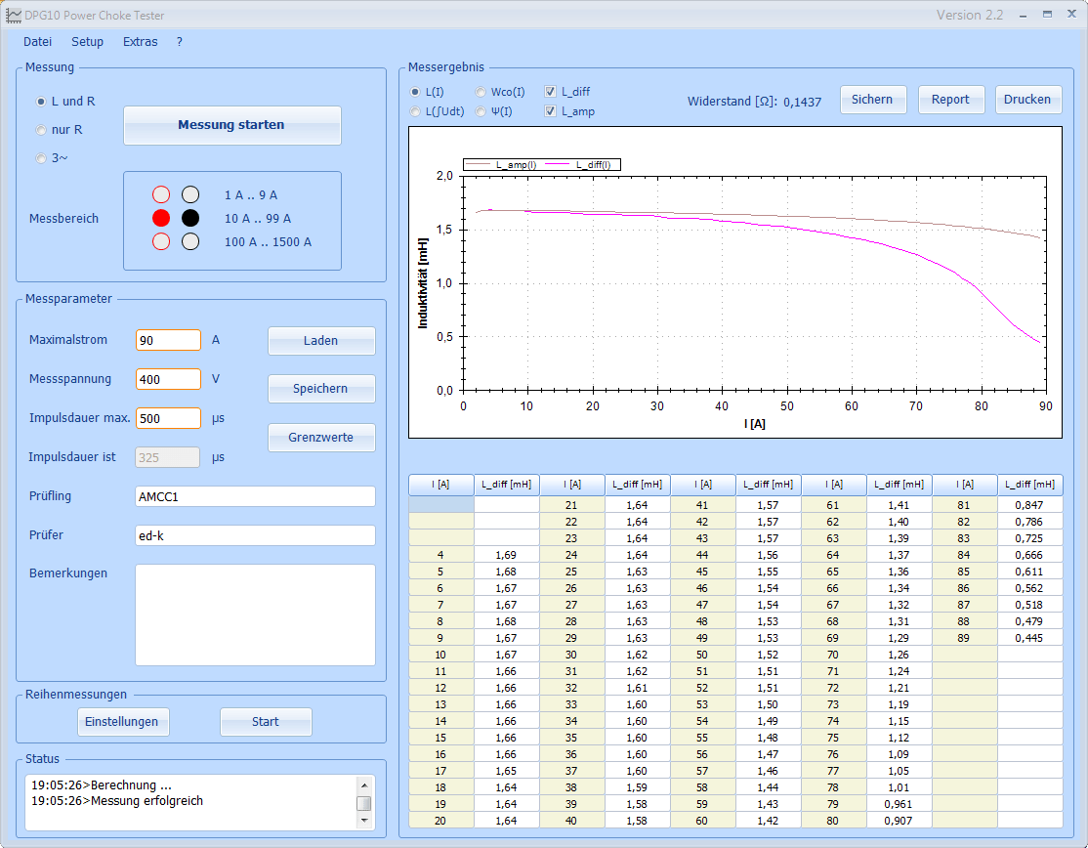This screenshot has height=848, width=1088.
Task: Click the Report button
Action: (x=950, y=100)
